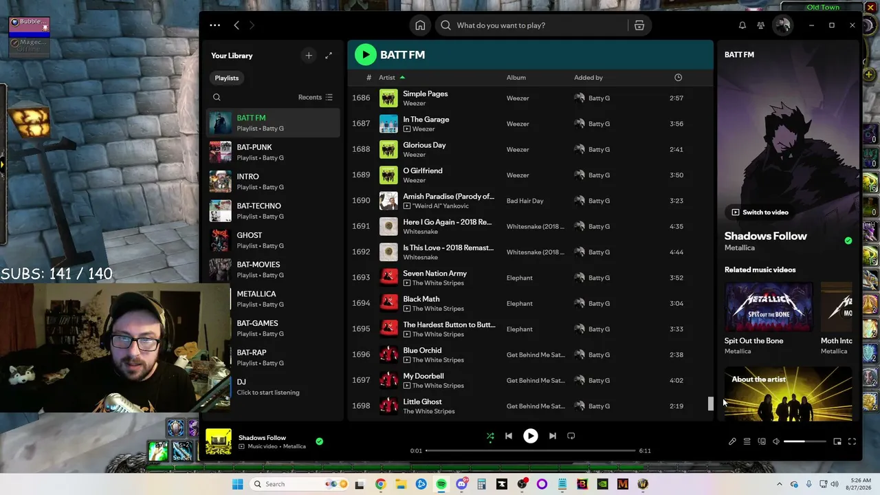Sort by the Album column header
Image resolution: width=880 pixels, height=495 pixels.
(x=516, y=78)
